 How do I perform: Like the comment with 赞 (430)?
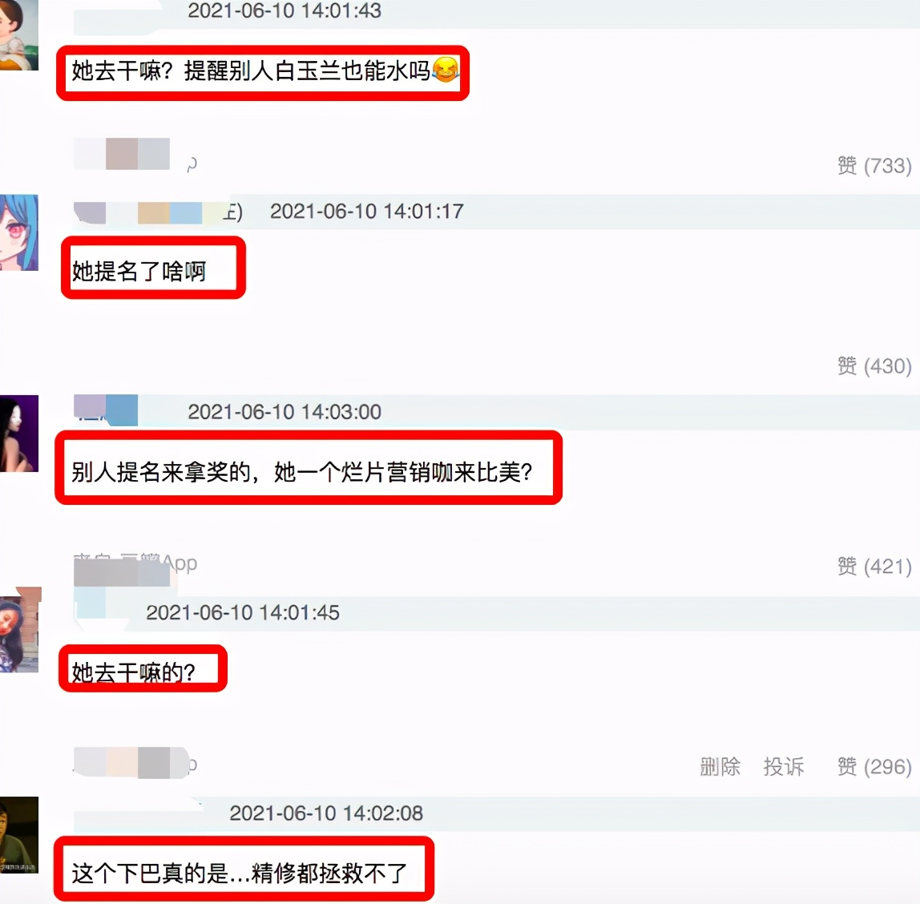(874, 366)
